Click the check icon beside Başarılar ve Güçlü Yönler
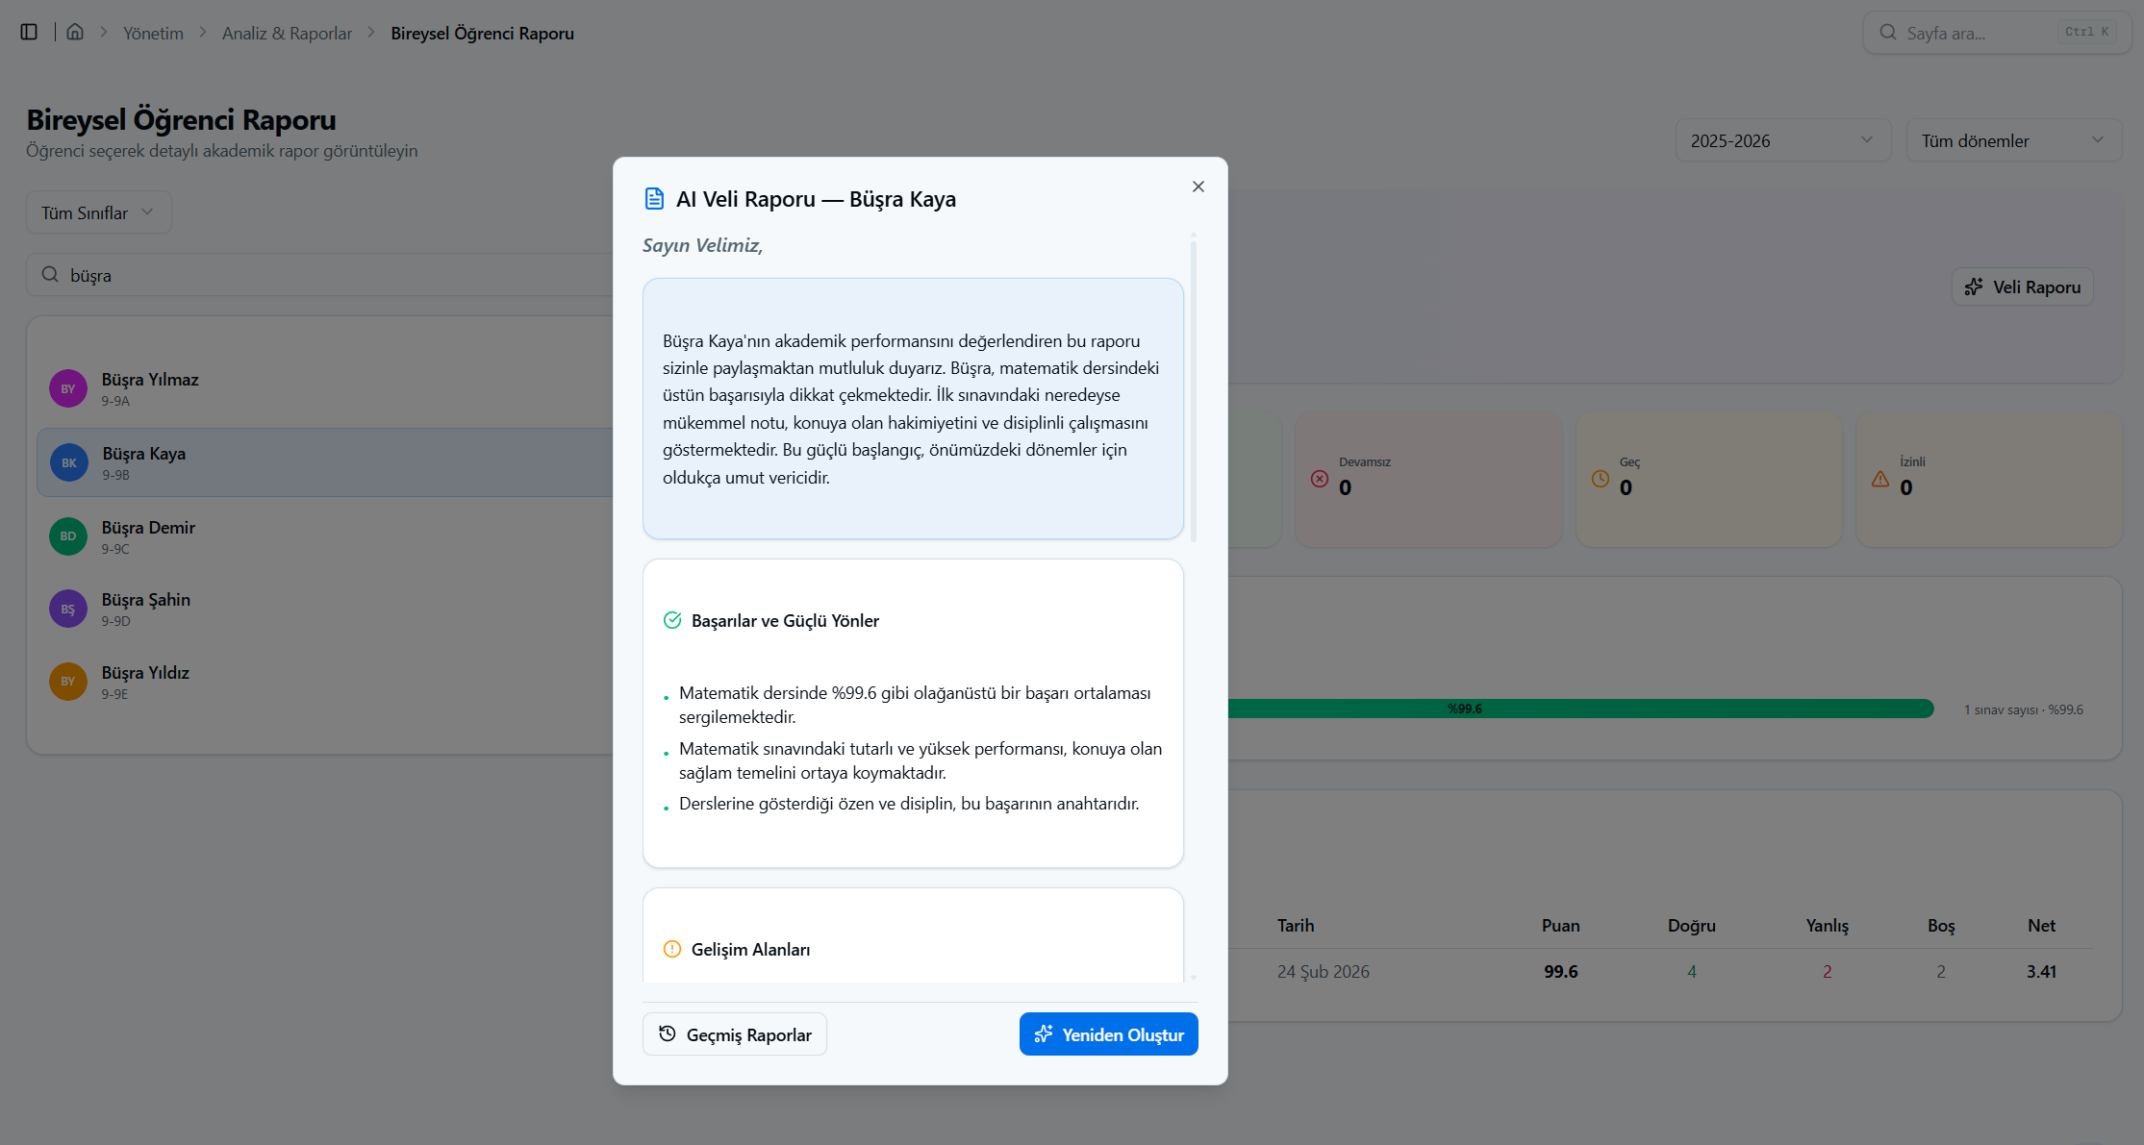Screen dimensions: 2144x1145 pyautogui.click(x=672, y=620)
